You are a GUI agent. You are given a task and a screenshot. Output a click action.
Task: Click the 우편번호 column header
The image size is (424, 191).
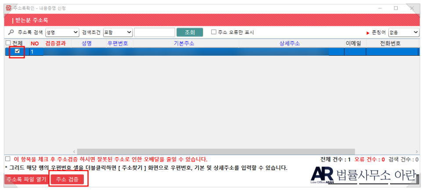click(x=118, y=43)
